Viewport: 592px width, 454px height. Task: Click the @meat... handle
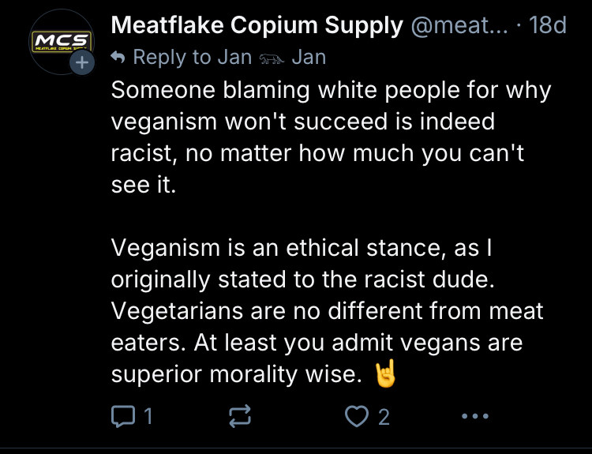click(x=459, y=26)
